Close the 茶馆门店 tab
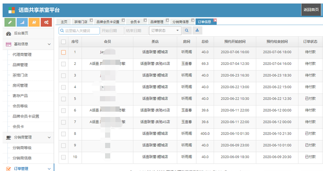323x171 pixels. click(x=91, y=20)
